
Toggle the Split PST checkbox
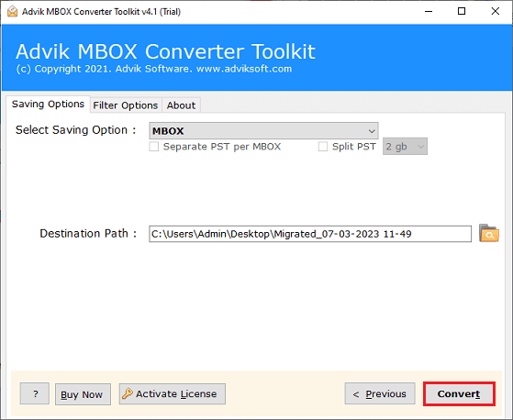coord(323,146)
